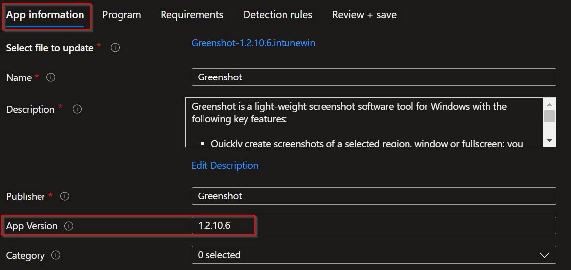Open info tooltip for Select file to update

pyautogui.click(x=115, y=48)
